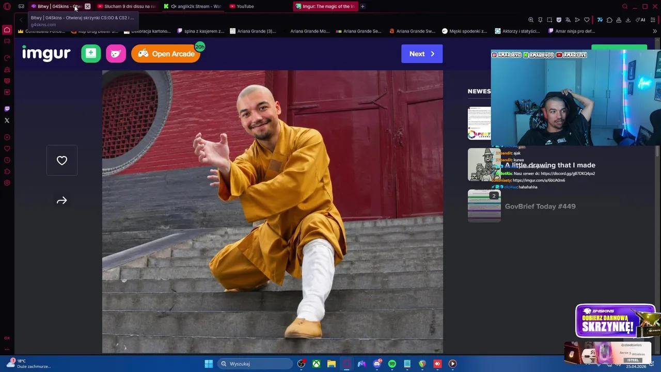Open Twitch from the browser sidebar
Viewport: 661px width, 372px height.
tap(7, 109)
